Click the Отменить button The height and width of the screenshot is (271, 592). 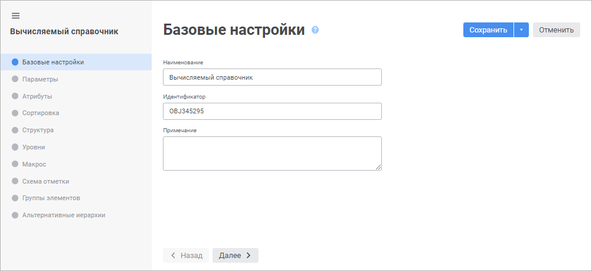click(556, 30)
